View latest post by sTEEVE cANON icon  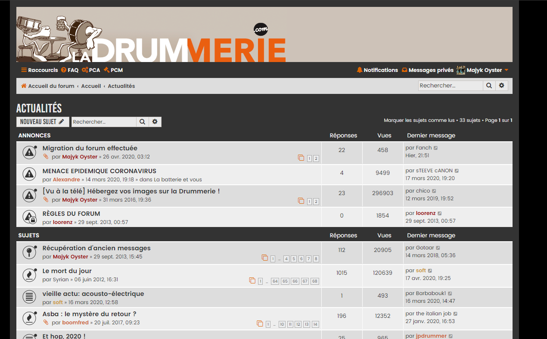(x=457, y=171)
